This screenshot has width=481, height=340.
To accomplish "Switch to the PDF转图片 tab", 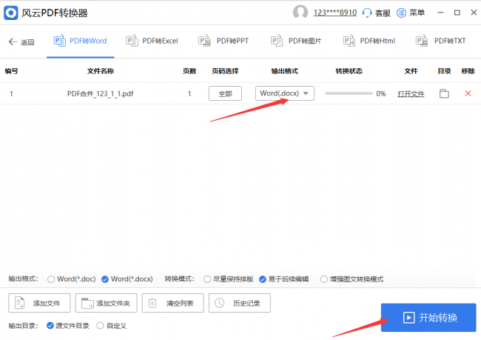I will (x=296, y=41).
